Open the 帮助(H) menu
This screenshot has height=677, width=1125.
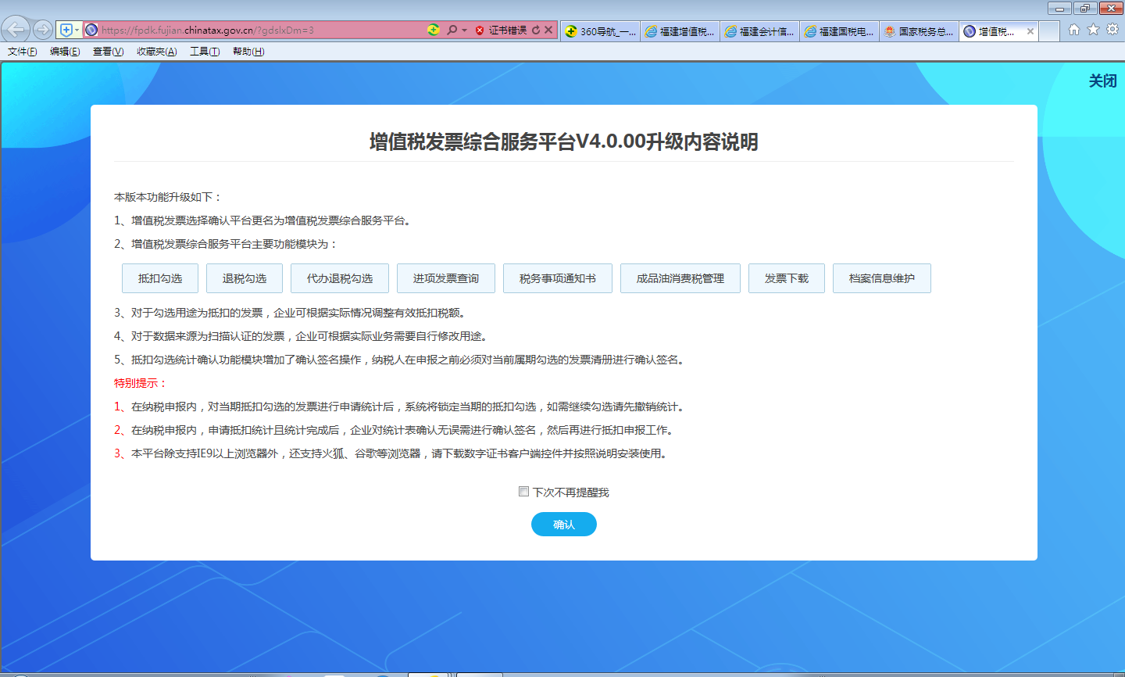[248, 52]
